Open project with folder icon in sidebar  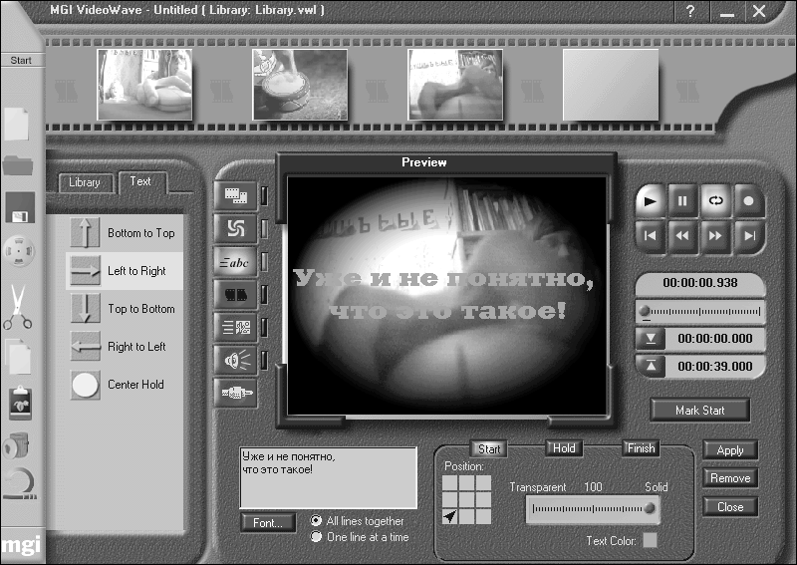click(x=18, y=165)
